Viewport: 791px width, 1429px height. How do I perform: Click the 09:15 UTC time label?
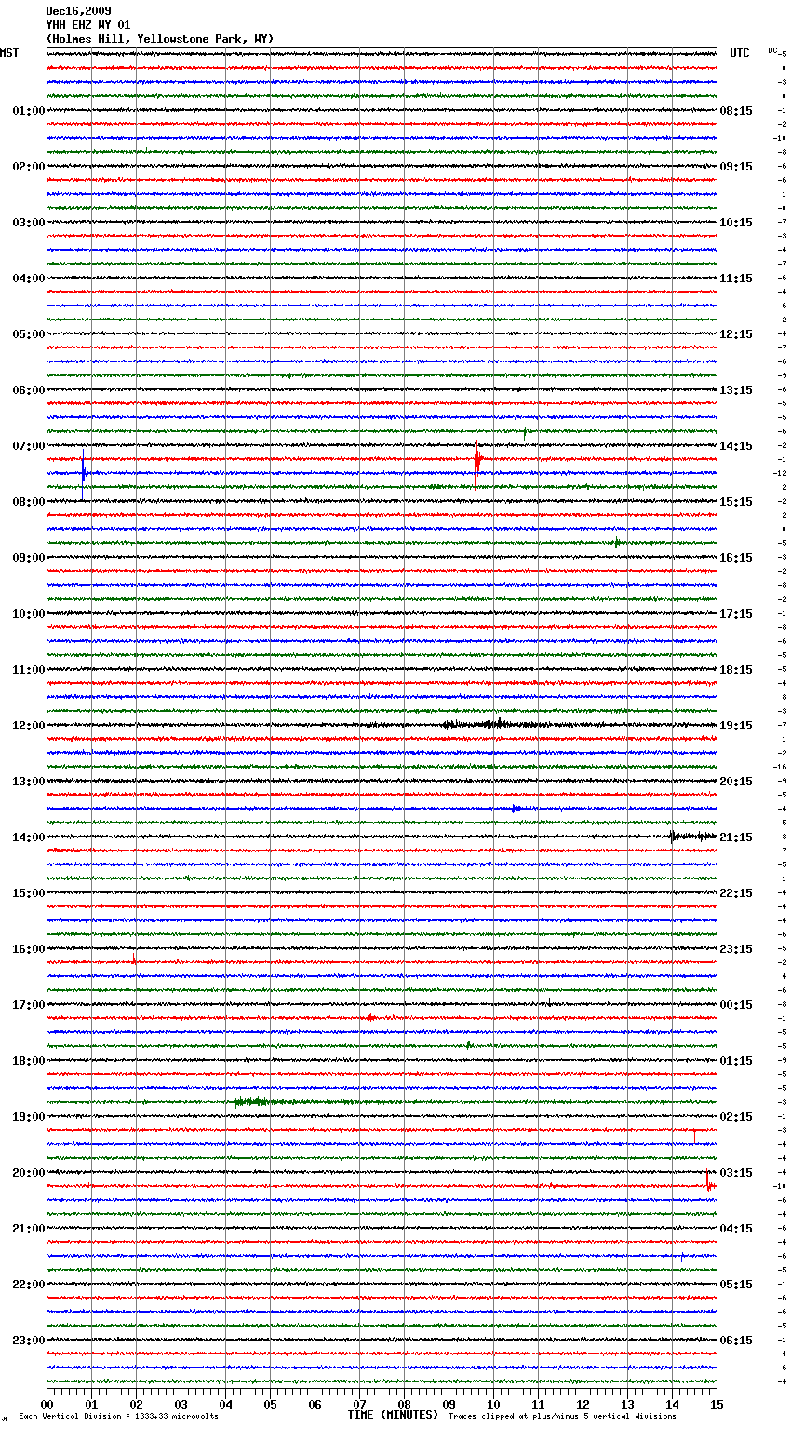[x=736, y=167]
